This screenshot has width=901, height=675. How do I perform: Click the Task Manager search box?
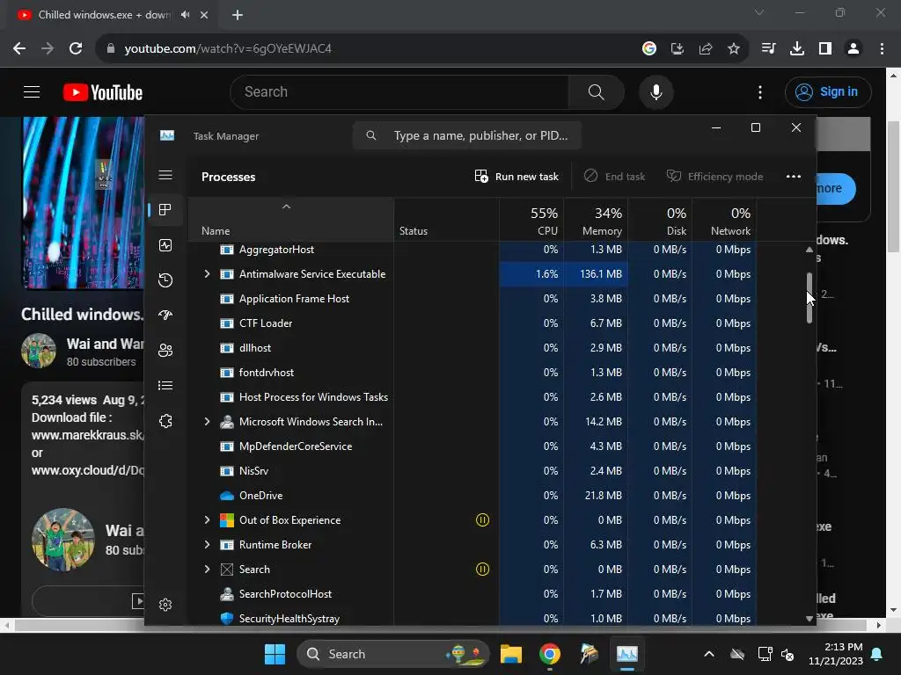pyautogui.click(x=467, y=135)
